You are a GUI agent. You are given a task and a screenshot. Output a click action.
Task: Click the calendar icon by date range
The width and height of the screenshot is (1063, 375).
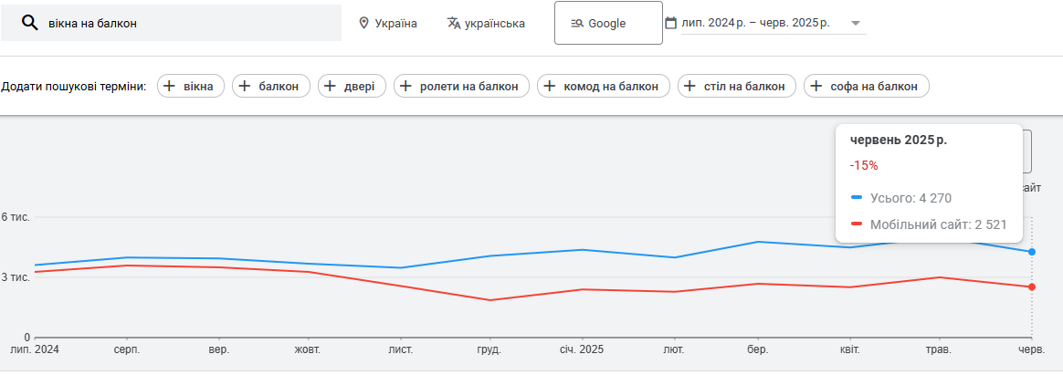tap(671, 23)
